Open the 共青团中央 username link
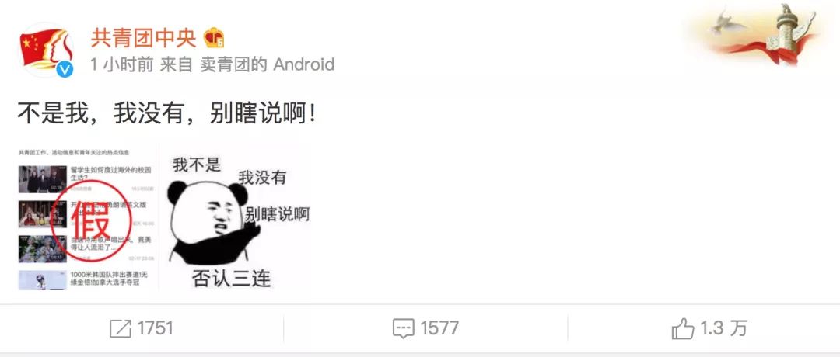Viewport: 840px width, 357px height. coord(144,37)
